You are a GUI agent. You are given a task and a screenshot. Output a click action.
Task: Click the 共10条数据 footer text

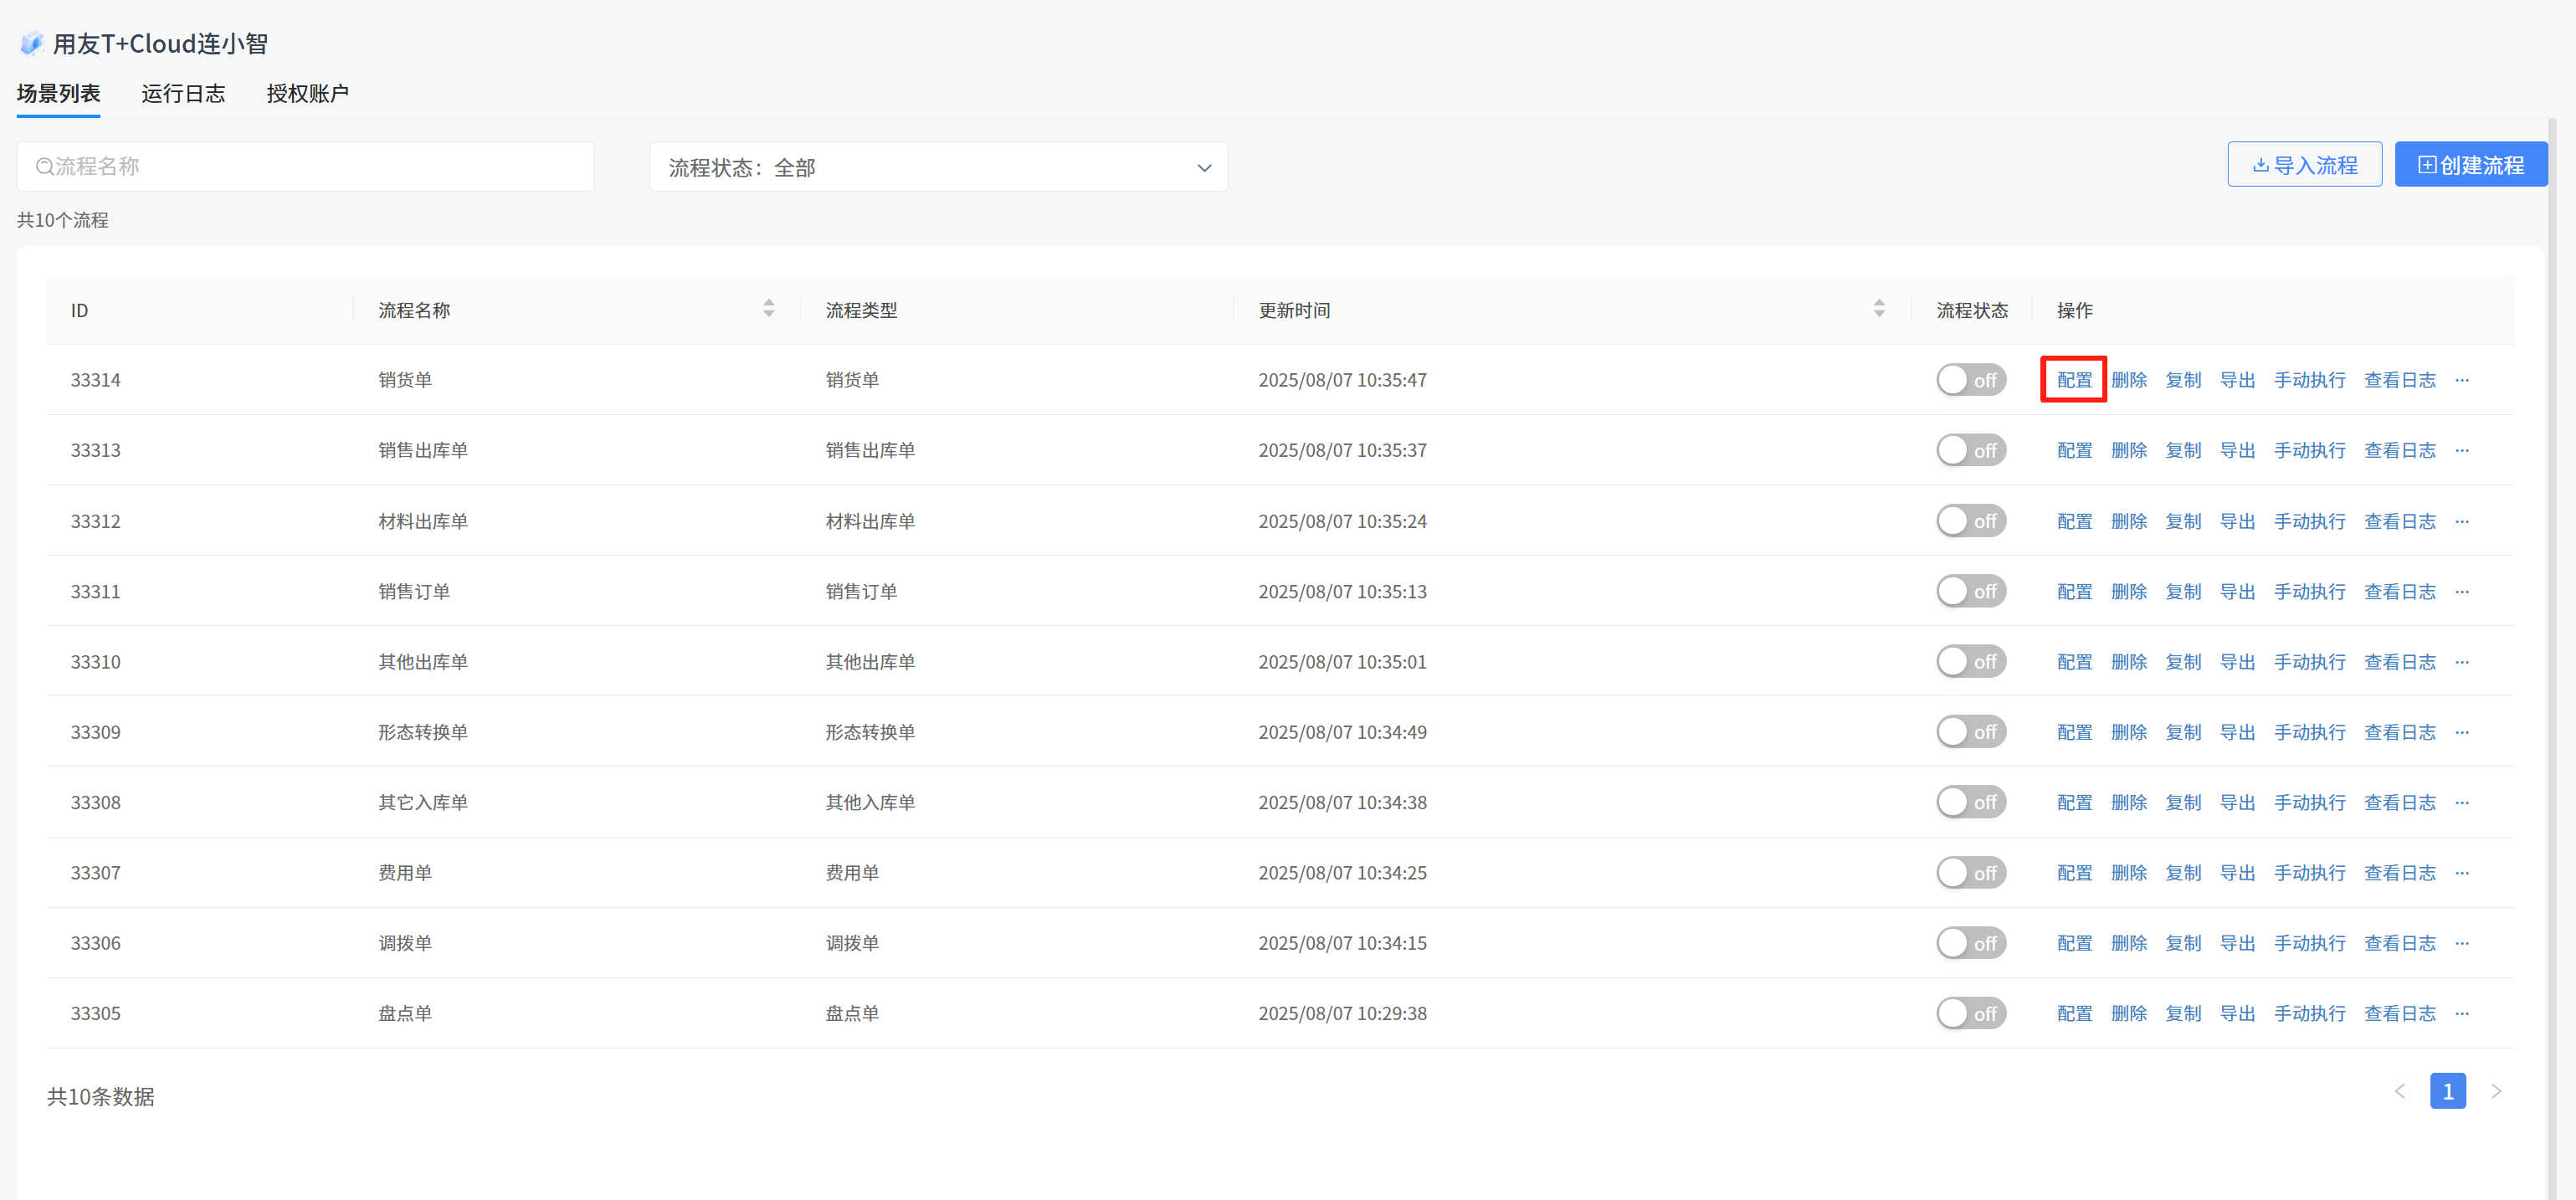tap(100, 1097)
